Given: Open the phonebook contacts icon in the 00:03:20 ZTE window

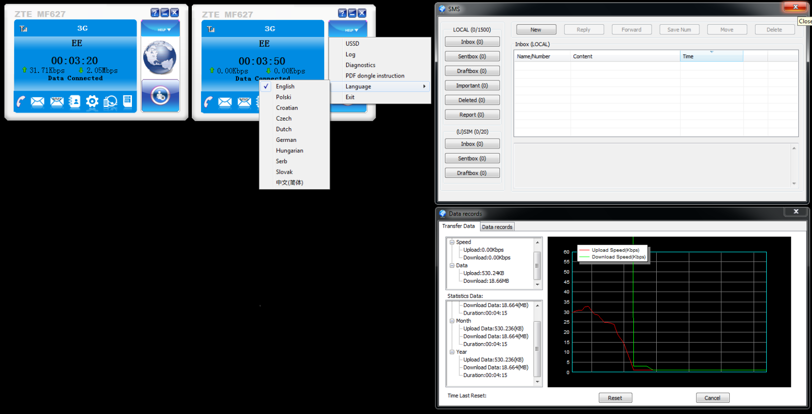Looking at the screenshot, I should coord(75,102).
